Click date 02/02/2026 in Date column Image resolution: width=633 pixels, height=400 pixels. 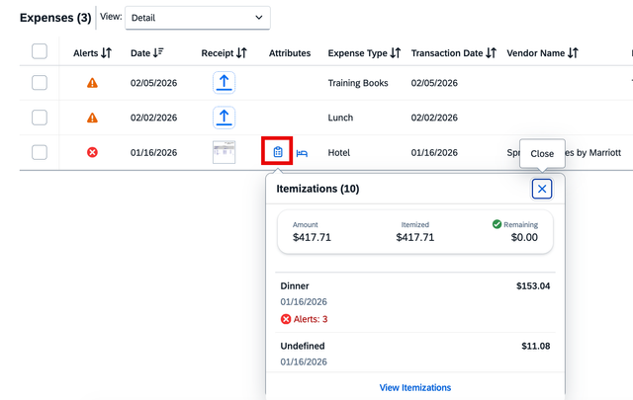154,118
